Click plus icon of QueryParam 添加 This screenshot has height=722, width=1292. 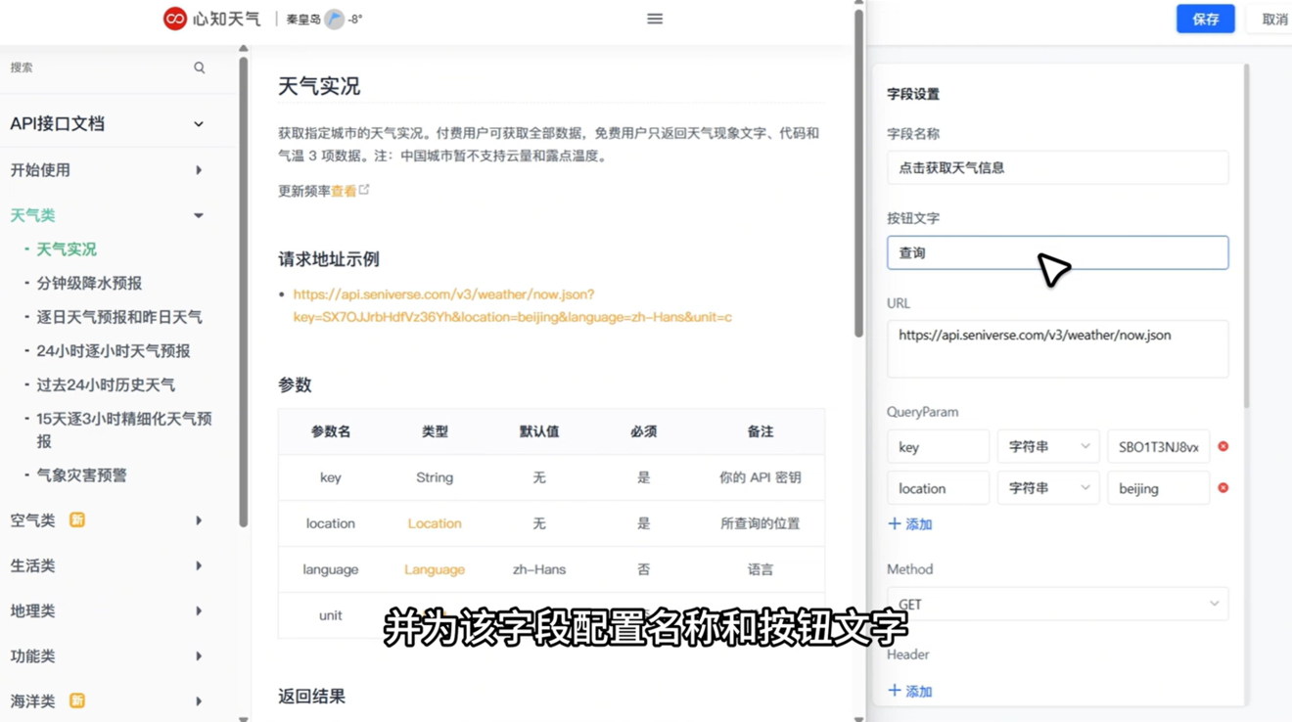click(x=894, y=523)
